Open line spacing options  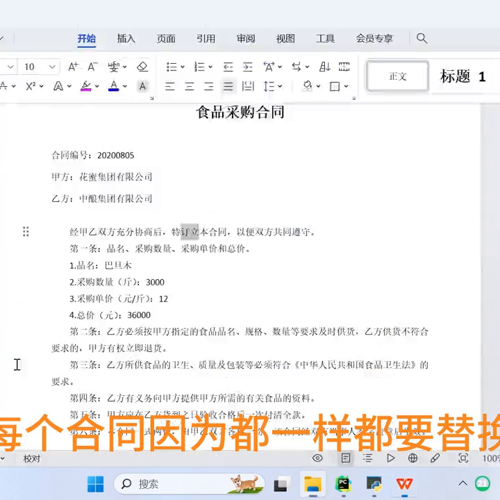click(269, 86)
